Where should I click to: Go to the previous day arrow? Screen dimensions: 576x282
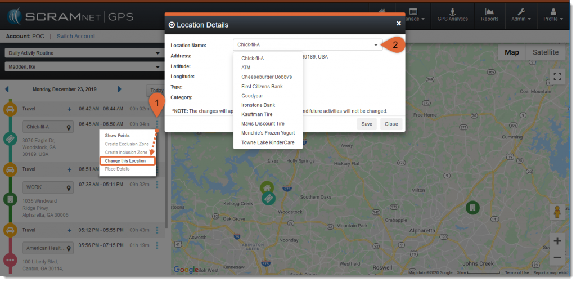click(x=7, y=89)
